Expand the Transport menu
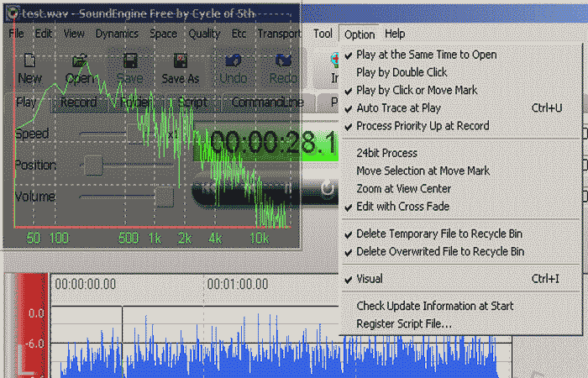 279,34
